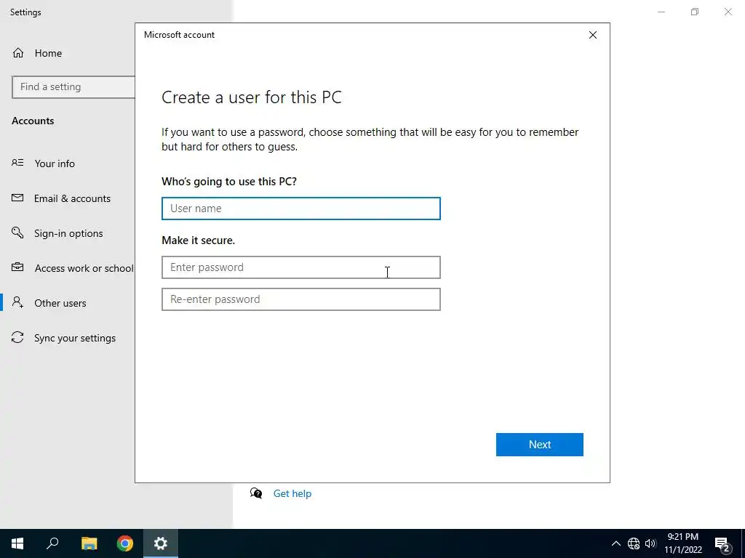
Task: Close the Settings window
Action: (728, 12)
